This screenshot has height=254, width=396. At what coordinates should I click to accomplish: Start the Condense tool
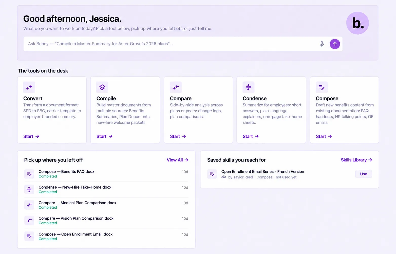(x=251, y=136)
